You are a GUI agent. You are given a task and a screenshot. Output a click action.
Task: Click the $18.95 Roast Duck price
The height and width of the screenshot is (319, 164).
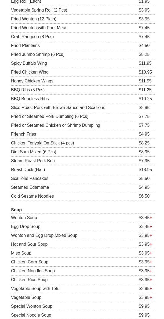coord(145,170)
